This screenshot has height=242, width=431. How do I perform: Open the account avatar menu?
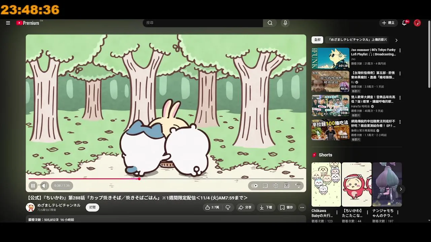(417, 23)
